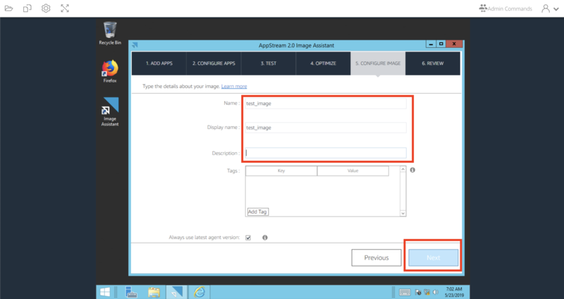
Task: Open the taskbar clock showing 7:02 AM
Action: [454, 292]
